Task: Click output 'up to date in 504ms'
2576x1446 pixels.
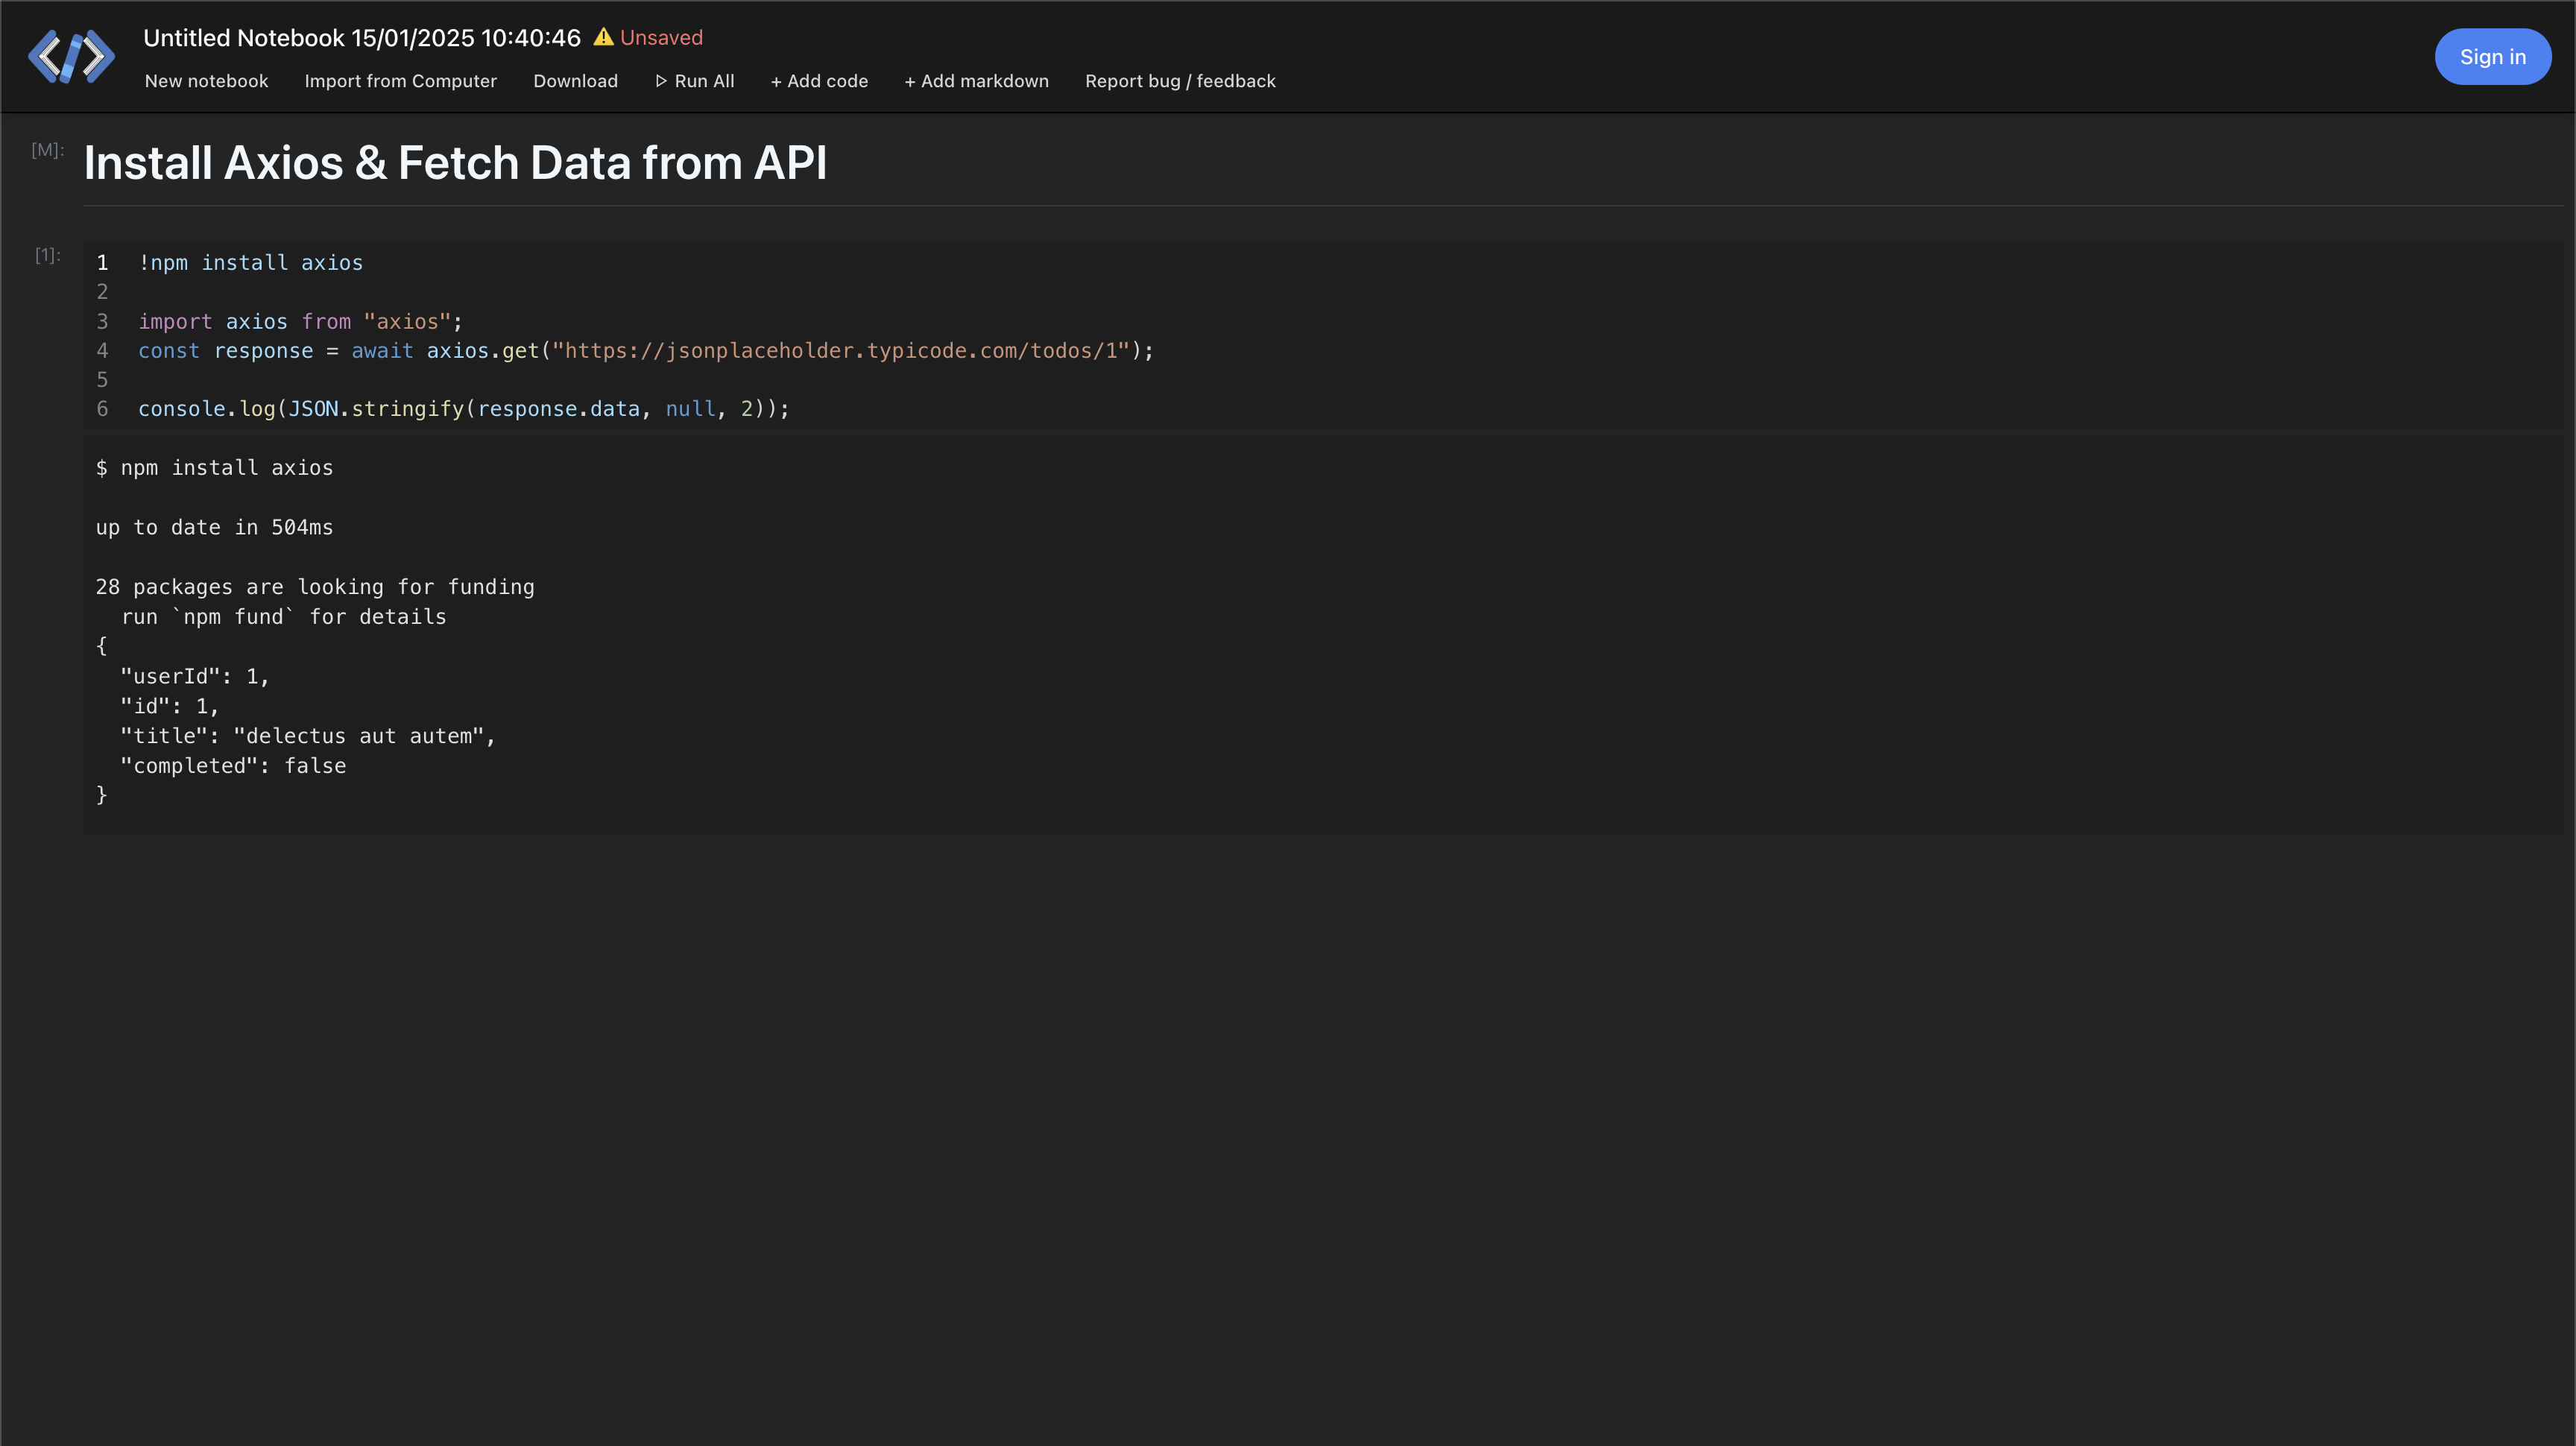Action: coord(215,528)
